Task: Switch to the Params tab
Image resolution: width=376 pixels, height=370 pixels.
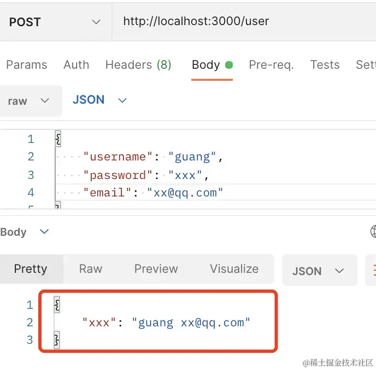Action: [x=26, y=65]
